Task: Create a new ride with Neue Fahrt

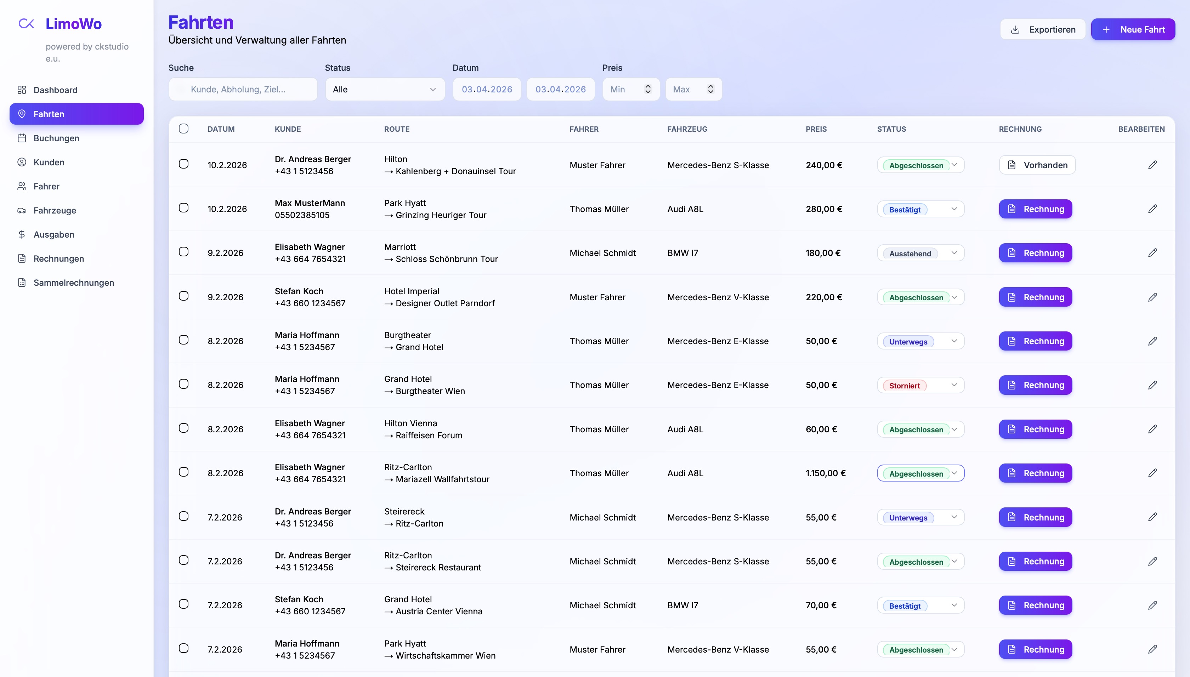Action: click(1133, 29)
